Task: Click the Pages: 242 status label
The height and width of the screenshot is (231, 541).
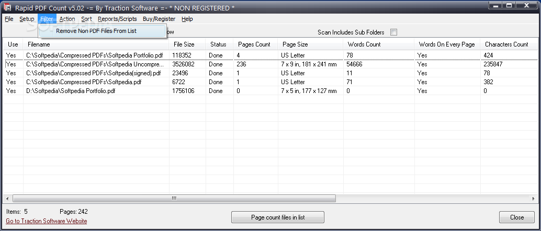Action: point(74,212)
